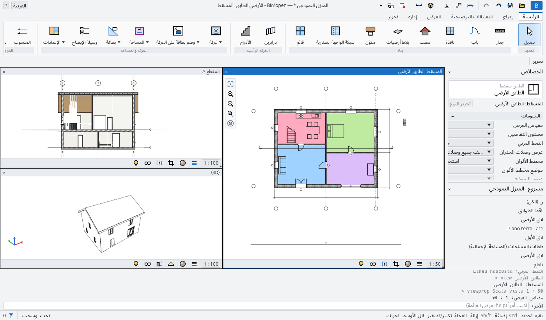Image resolution: width=546 pixels, height=320 pixels.
Task: Open the View Scale (مقياس العرض) dropdown
Action: pyautogui.click(x=470, y=125)
